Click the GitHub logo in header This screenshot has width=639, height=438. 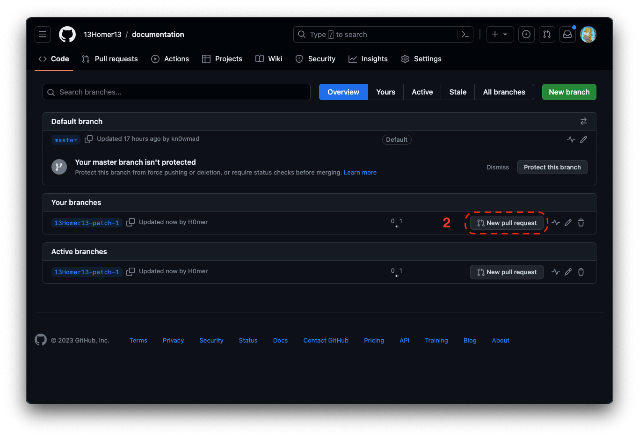click(x=67, y=35)
